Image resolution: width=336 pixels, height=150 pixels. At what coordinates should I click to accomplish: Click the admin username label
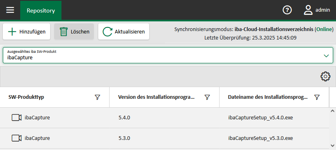(x=323, y=10)
